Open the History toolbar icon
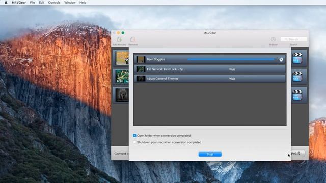This screenshot has width=326, height=183. tap(273, 39)
